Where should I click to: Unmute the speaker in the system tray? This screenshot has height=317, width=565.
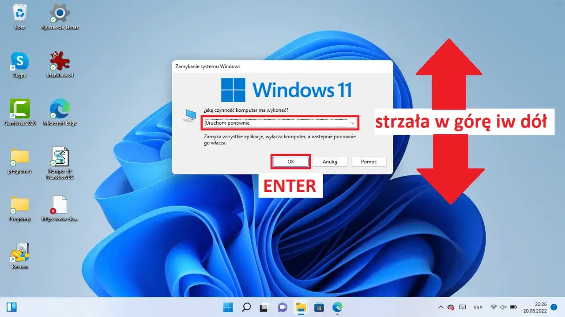tap(504, 307)
